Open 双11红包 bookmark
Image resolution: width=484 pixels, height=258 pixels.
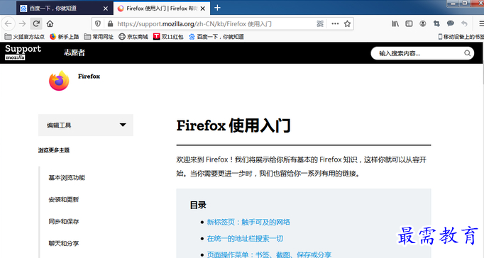[x=168, y=37]
